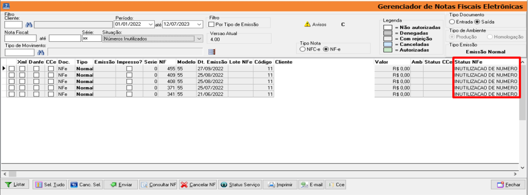Click the list settings icon above Cliente column
The height and width of the screenshot is (195, 528).
[211, 52]
